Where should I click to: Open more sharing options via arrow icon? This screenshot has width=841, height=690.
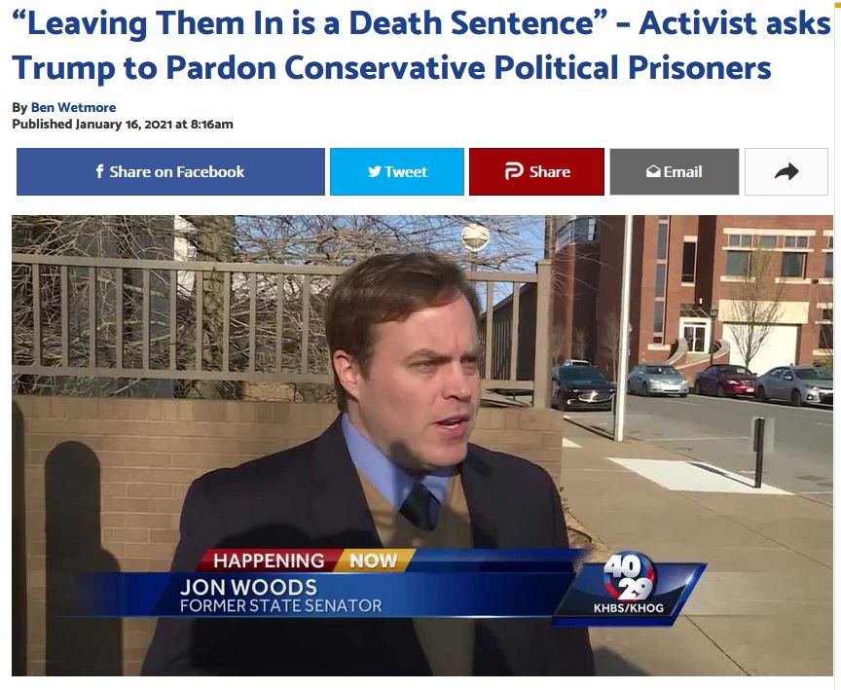click(786, 171)
